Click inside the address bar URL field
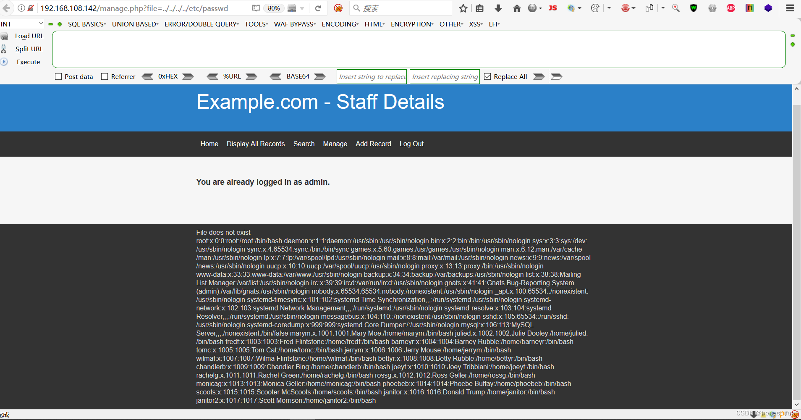Image resolution: width=801 pixels, height=420 pixels. coord(134,8)
